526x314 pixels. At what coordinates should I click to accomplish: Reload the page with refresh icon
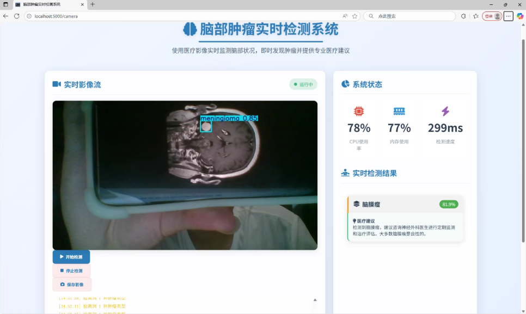(16, 16)
